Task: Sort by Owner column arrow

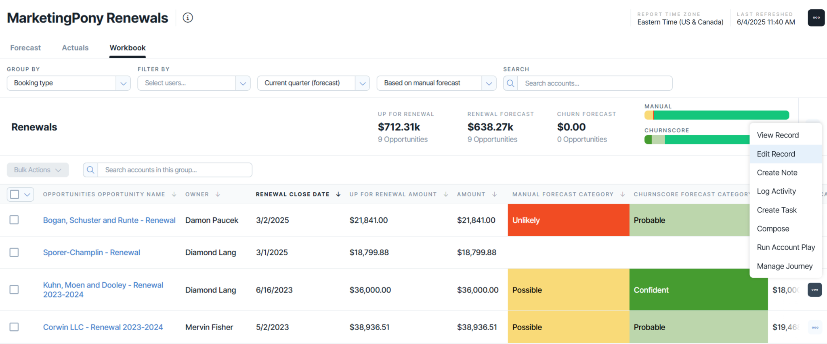Action: pyautogui.click(x=218, y=194)
